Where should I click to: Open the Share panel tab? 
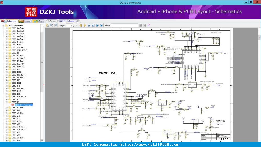pyautogui.click(x=38, y=21)
